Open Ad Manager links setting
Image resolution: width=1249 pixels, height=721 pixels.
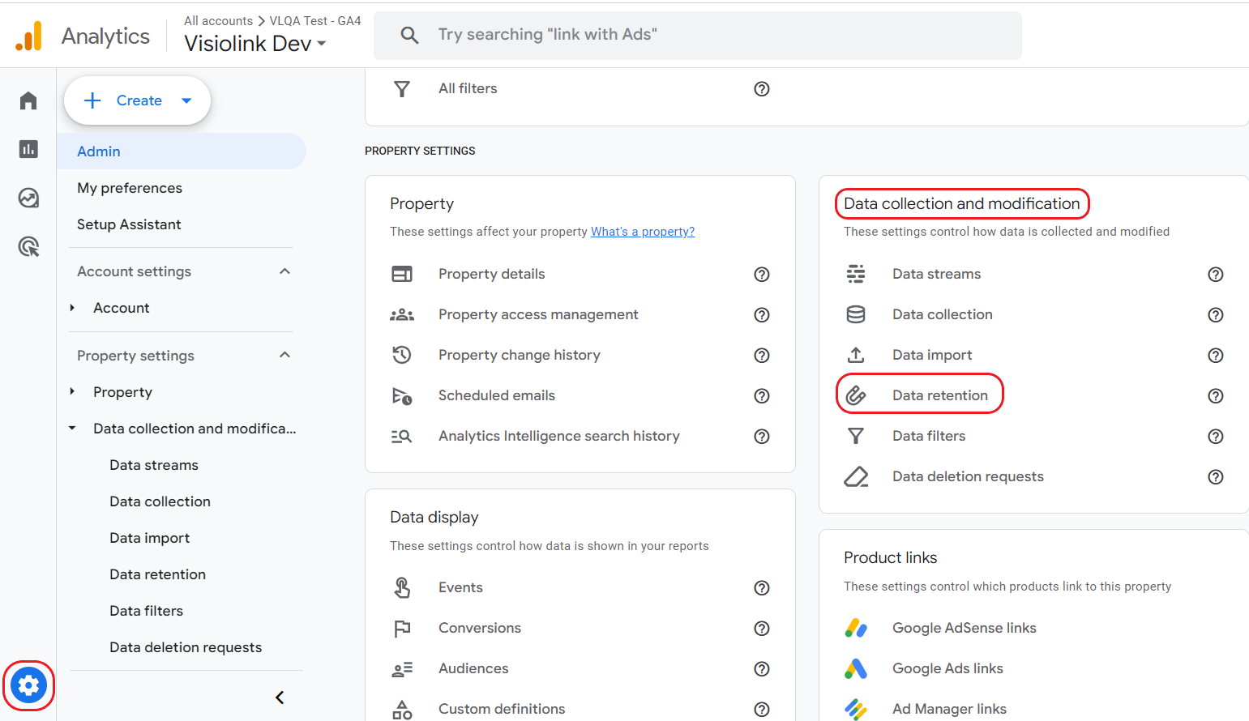(x=949, y=709)
